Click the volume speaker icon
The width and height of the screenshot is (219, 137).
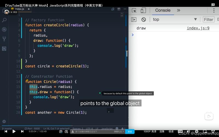click(x=188, y=132)
